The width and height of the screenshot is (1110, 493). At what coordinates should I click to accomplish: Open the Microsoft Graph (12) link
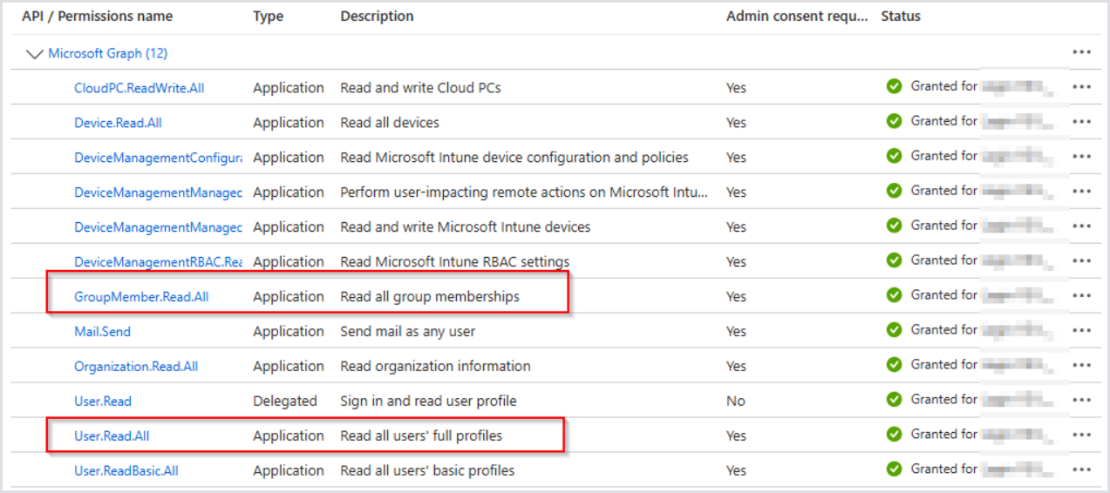point(108,53)
